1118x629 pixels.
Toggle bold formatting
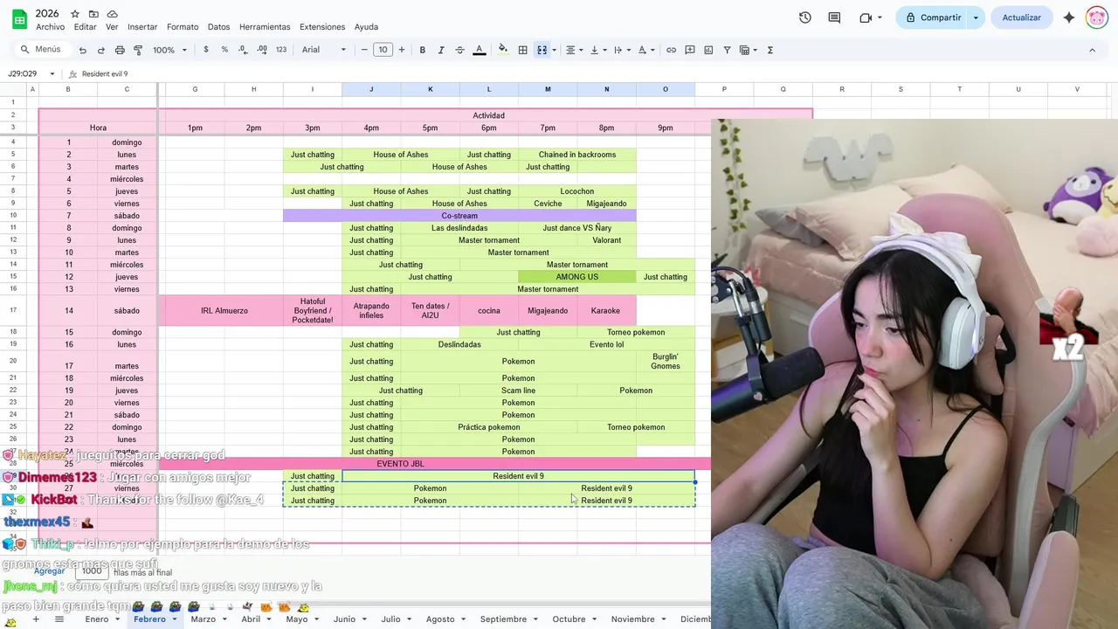[423, 50]
